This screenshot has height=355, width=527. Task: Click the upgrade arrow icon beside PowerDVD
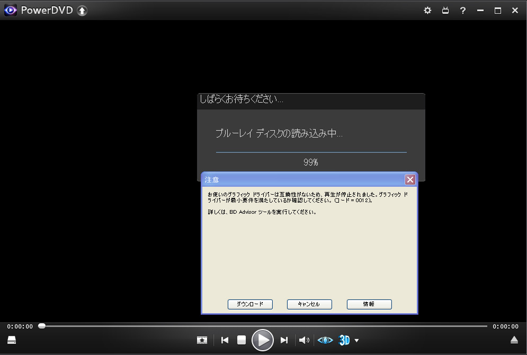82,11
